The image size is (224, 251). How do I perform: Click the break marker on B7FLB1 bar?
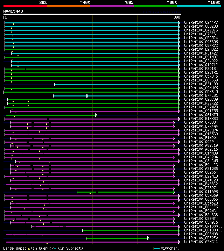pyautogui.click(x=87, y=96)
